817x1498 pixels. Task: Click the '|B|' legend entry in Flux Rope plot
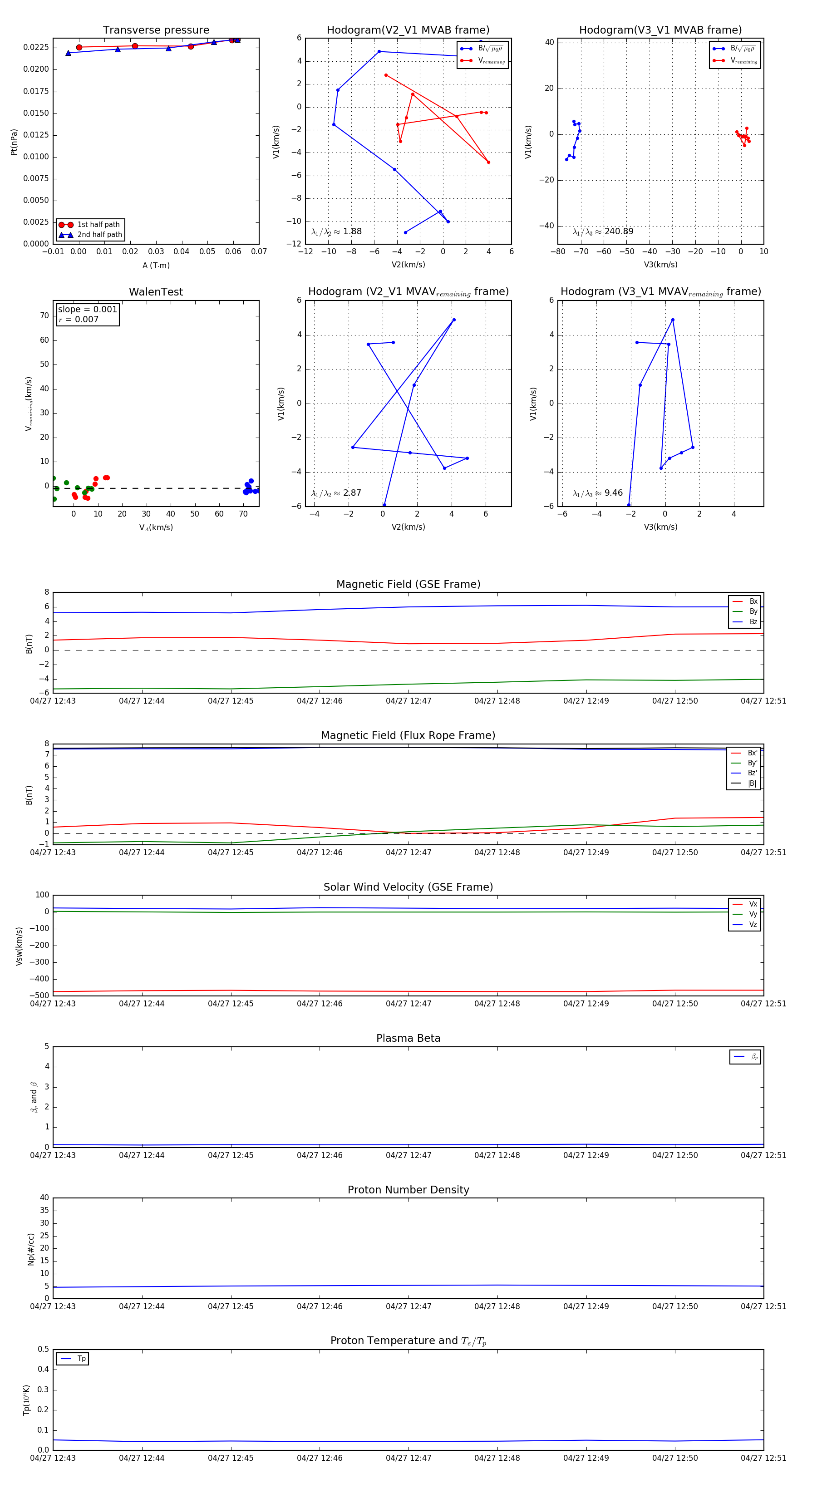(x=744, y=783)
